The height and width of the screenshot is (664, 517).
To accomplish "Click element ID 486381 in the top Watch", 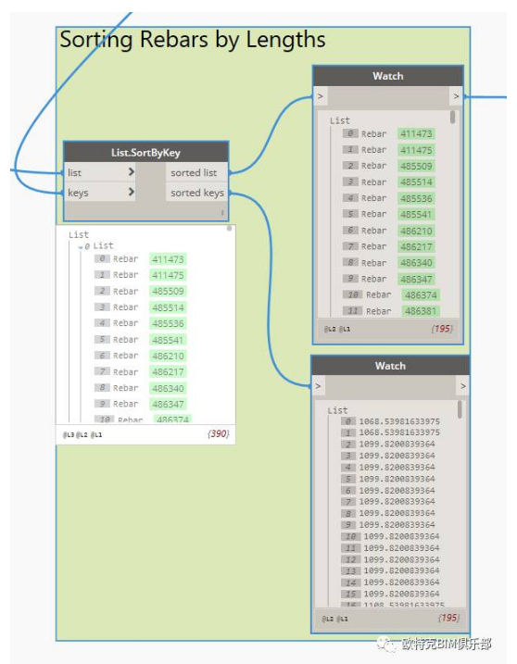I will tap(421, 311).
